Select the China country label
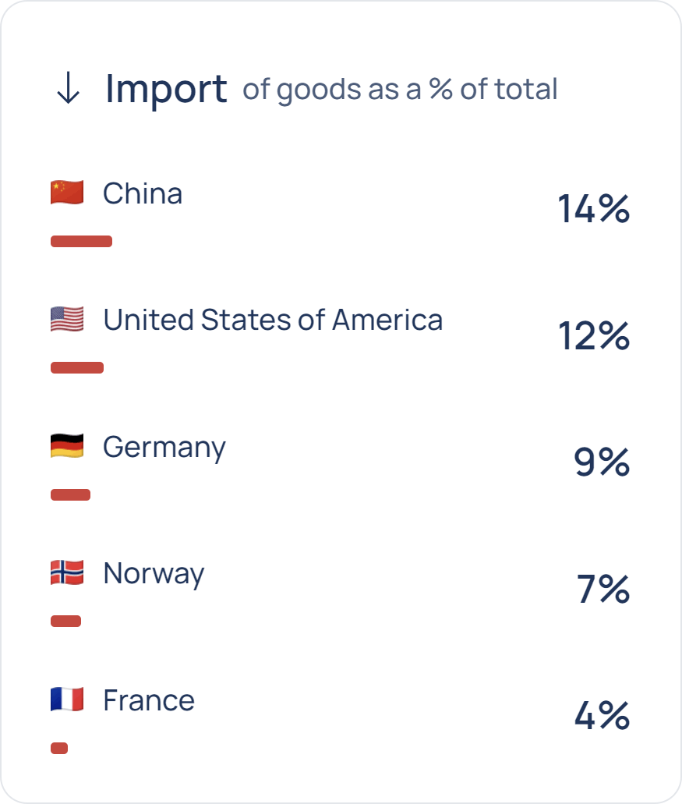 click(143, 193)
